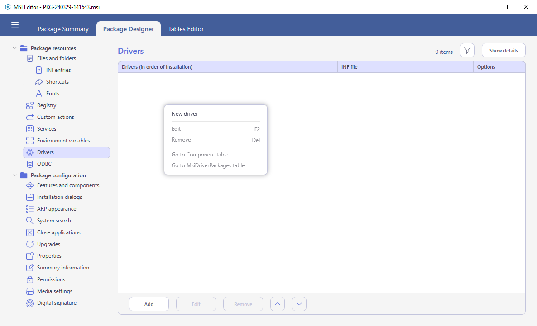Open the Tables Editor tab
The width and height of the screenshot is (537, 326).
pyautogui.click(x=186, y=29)
